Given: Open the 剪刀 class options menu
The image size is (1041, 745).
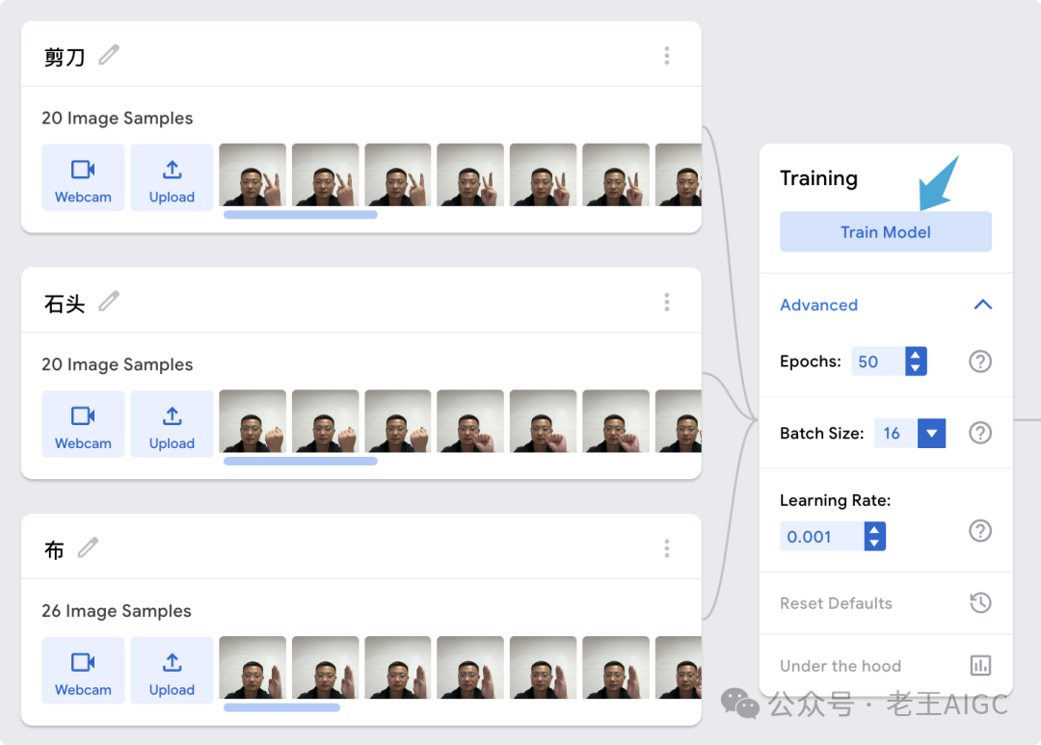Looking at the screenshot, I should tap(667, 56).
